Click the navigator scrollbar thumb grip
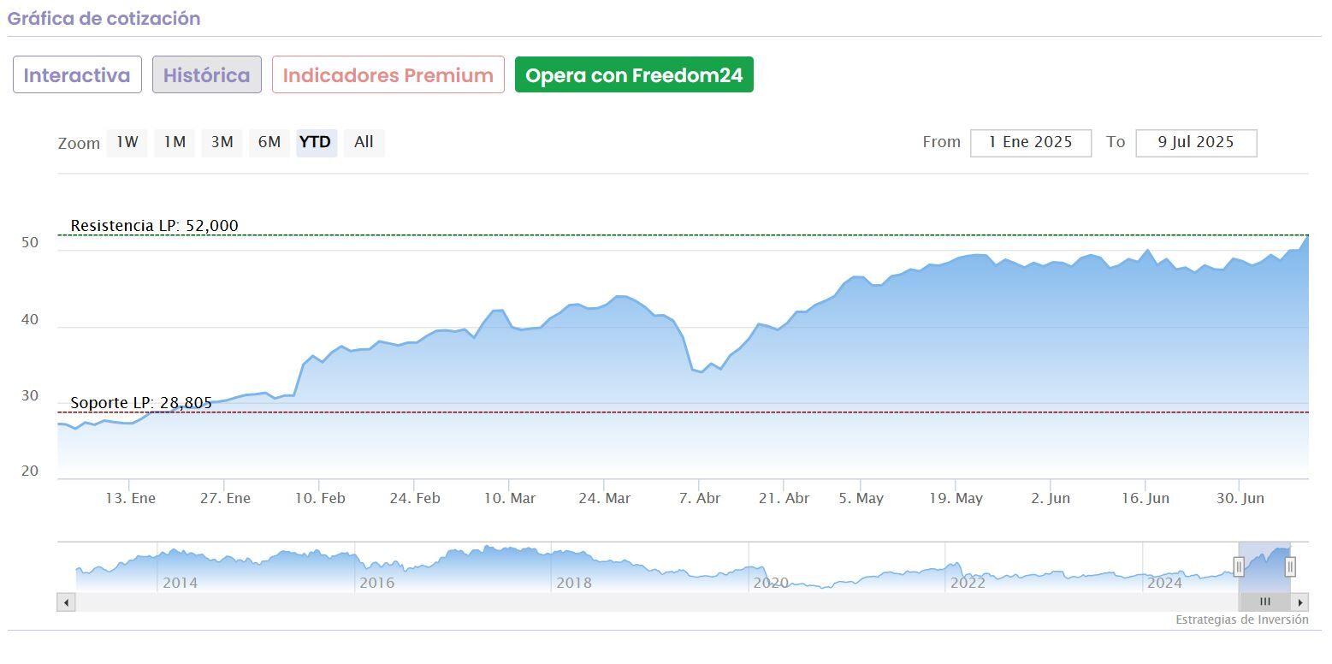 [x=1264, y=602]
